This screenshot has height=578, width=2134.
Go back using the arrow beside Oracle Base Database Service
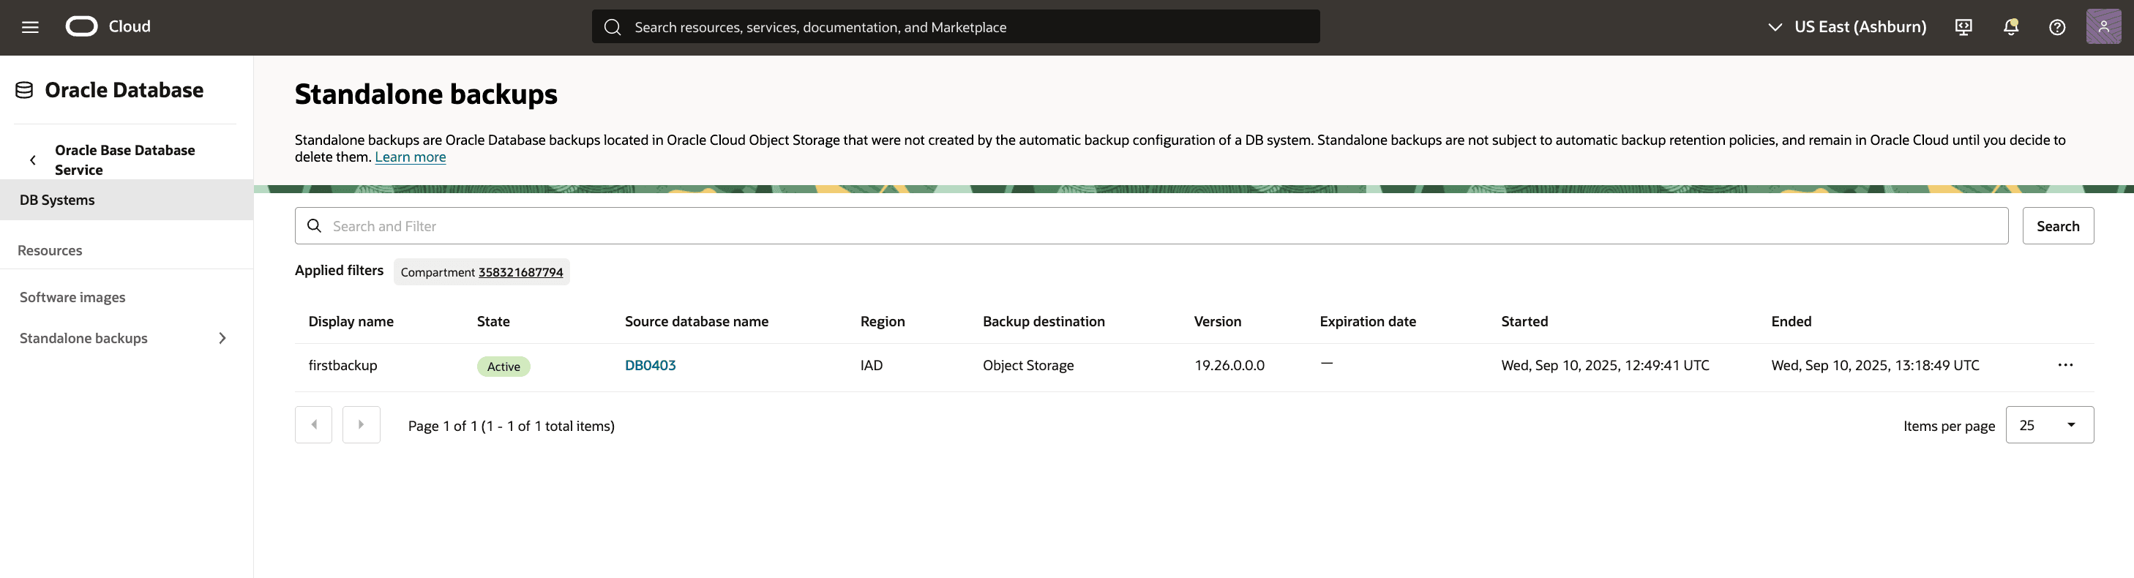(x=33, y=159)
